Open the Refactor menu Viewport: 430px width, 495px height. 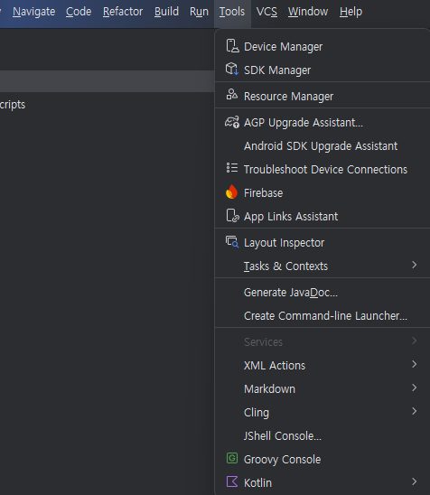123,12
